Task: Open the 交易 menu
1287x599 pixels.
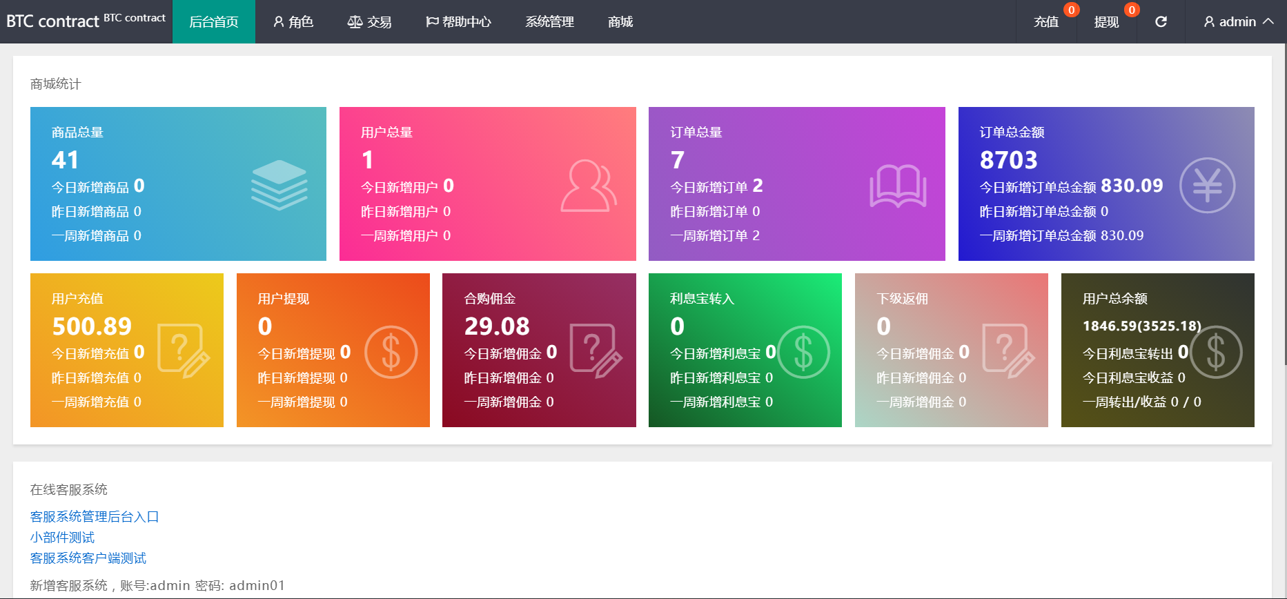Action: click(369, 21)
